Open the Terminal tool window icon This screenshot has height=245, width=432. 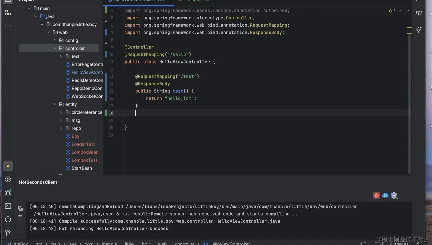(x=8, y=206)
